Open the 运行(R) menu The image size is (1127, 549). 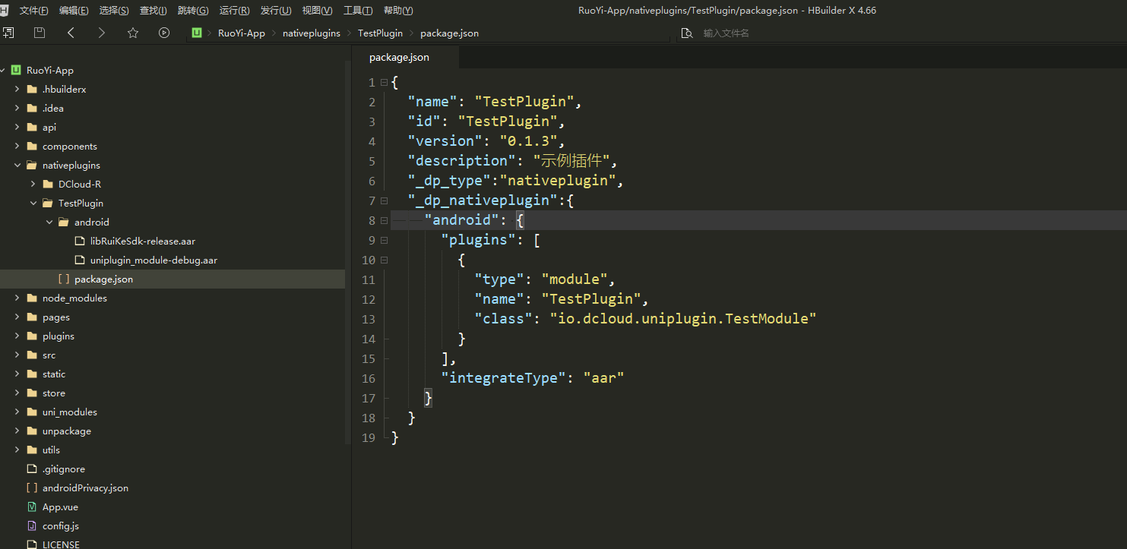pyautogui.click(x=234, y=11)
